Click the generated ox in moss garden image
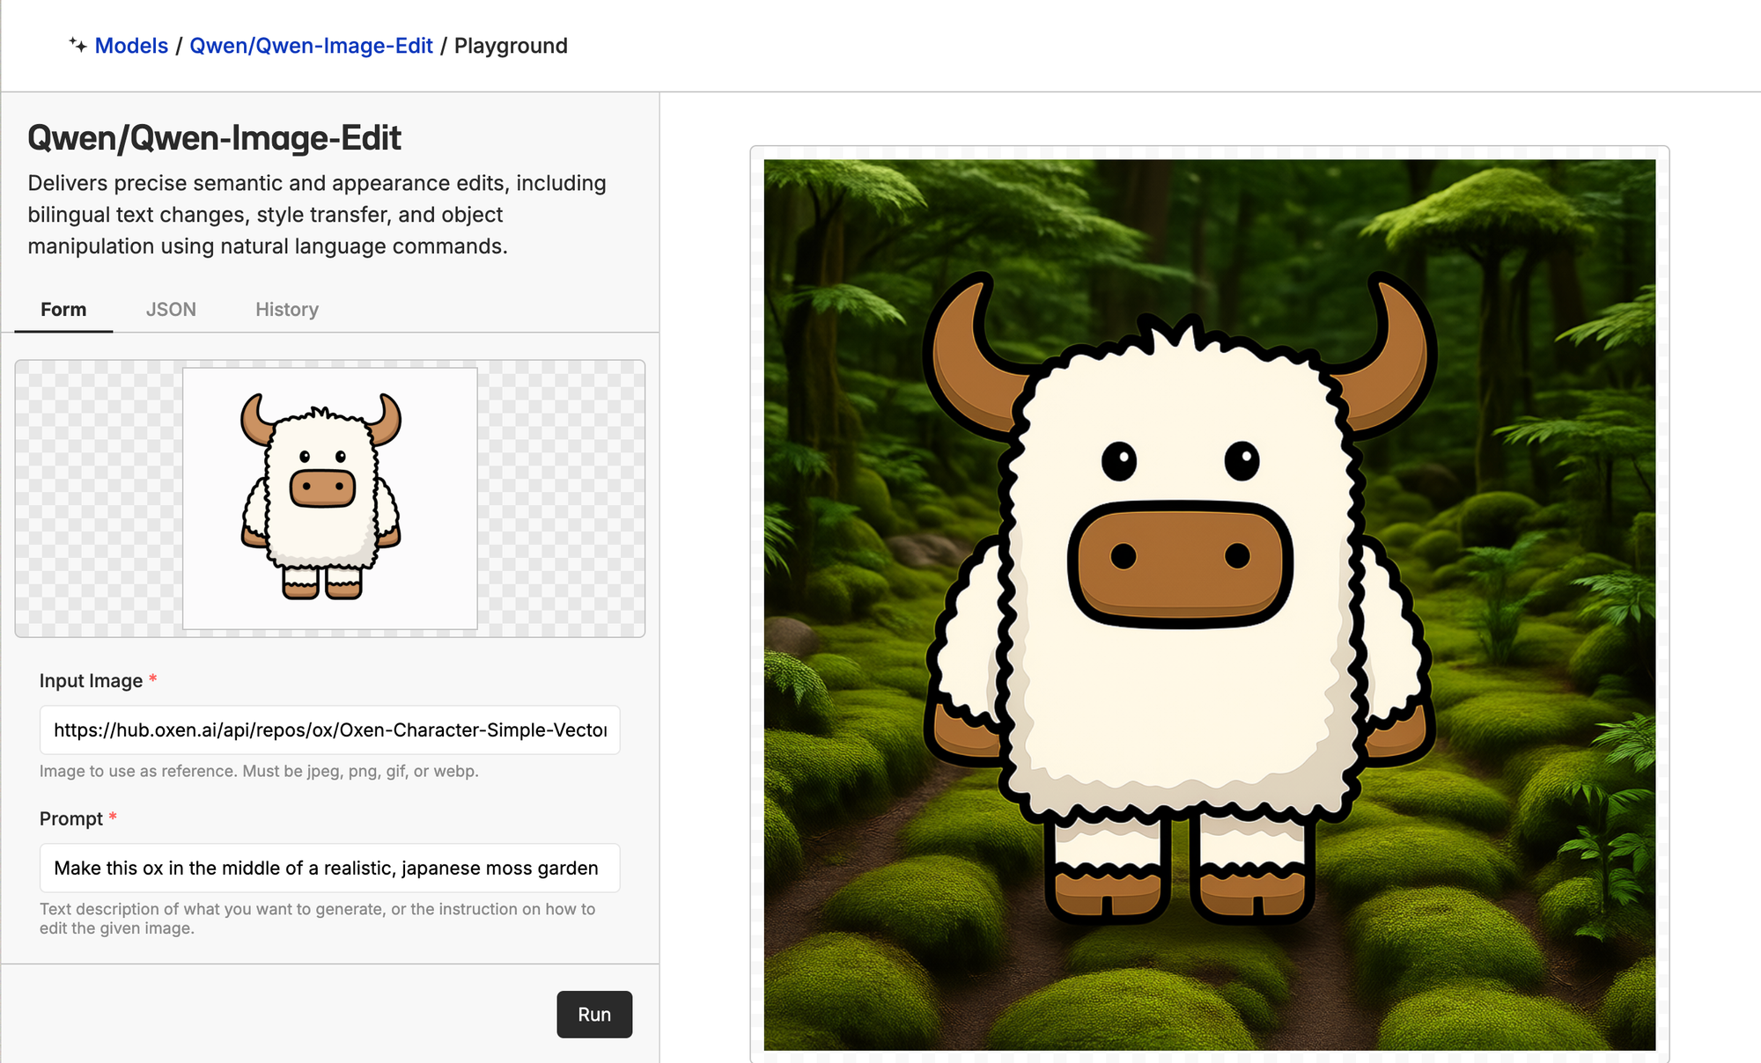 pyautogui.click(x=1209, y=605)
